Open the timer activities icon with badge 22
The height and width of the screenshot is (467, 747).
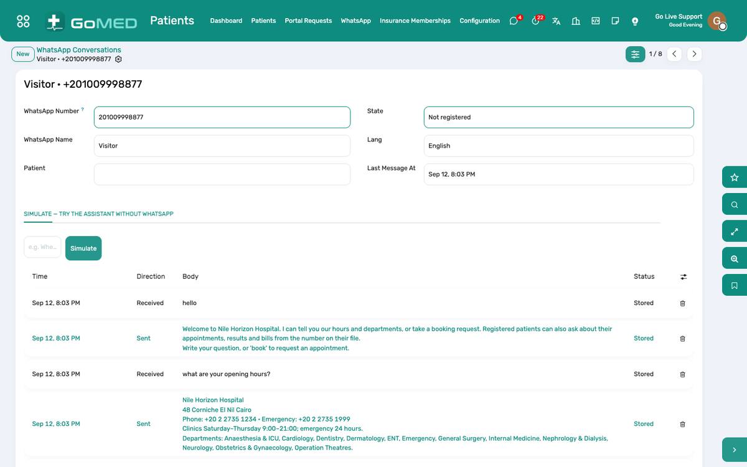pyautogui.click(x=536, y=21)
